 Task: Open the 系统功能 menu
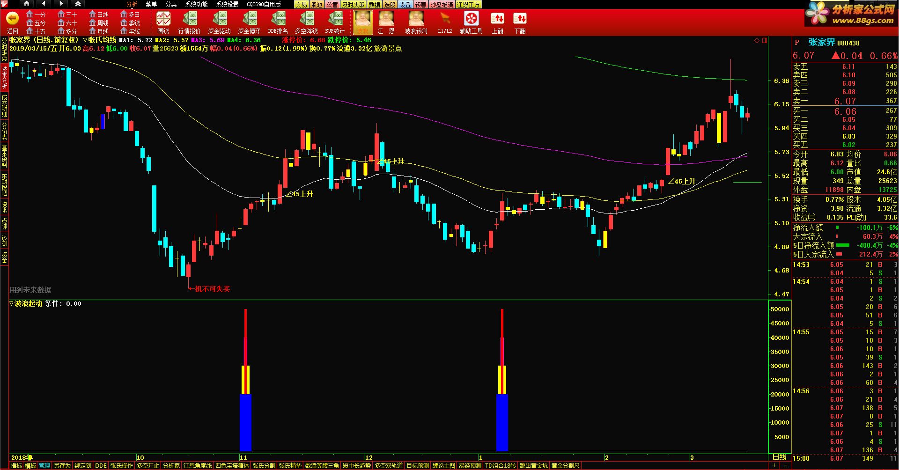tap(196, 4)
